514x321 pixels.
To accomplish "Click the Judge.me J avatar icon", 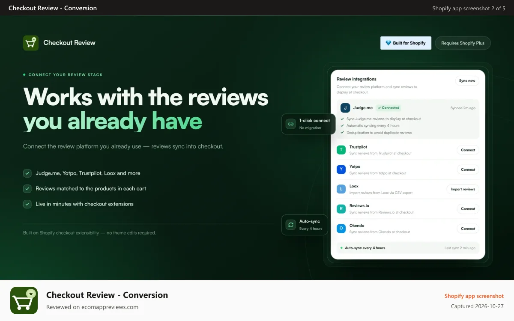I will point(345,108).
